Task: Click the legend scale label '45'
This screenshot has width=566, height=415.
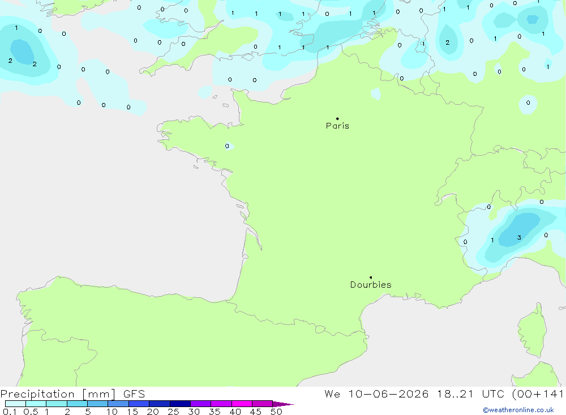Action: 256,412
